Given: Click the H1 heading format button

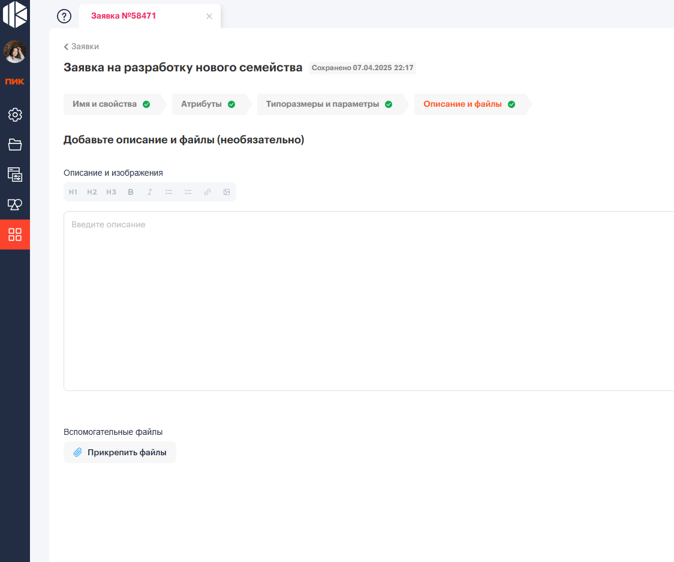Looking at the screenshot, I should pyautogui.click(x=73, y=192).
